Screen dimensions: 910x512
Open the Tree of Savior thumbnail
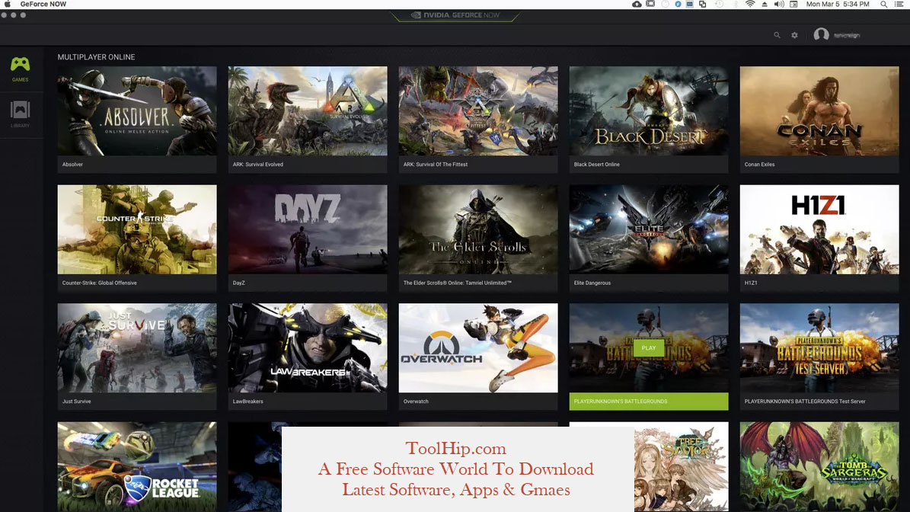[682, 467]
